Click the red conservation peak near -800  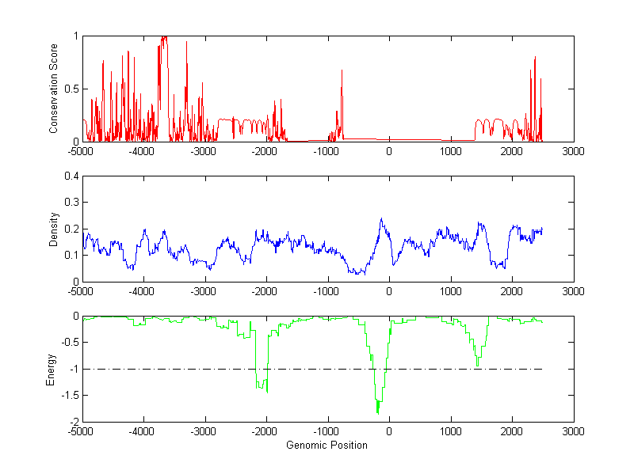(342, 71)
